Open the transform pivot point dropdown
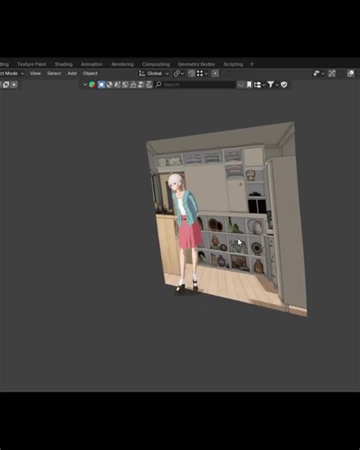This screenshot has width=360, height=450. pos(178,74)
